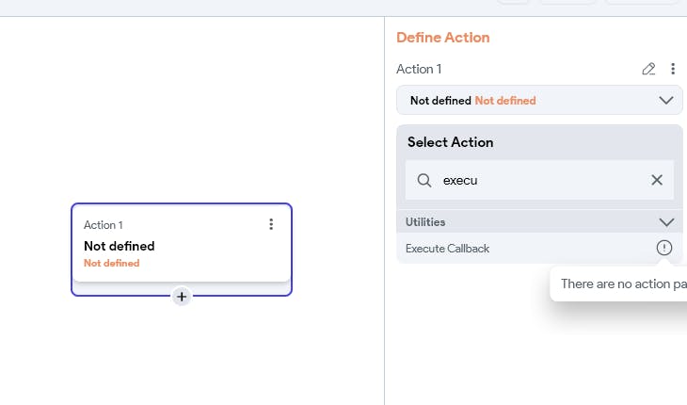Clear the action search with the X icon

coord(657,180)
